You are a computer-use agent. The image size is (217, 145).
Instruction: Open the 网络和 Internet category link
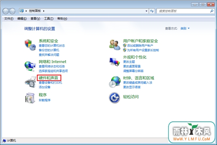pyautogui.click(x=52, y=62)
